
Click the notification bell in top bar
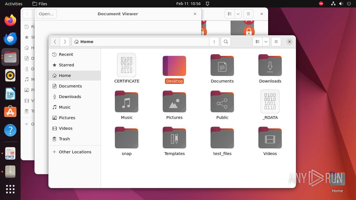coord(207,4)
